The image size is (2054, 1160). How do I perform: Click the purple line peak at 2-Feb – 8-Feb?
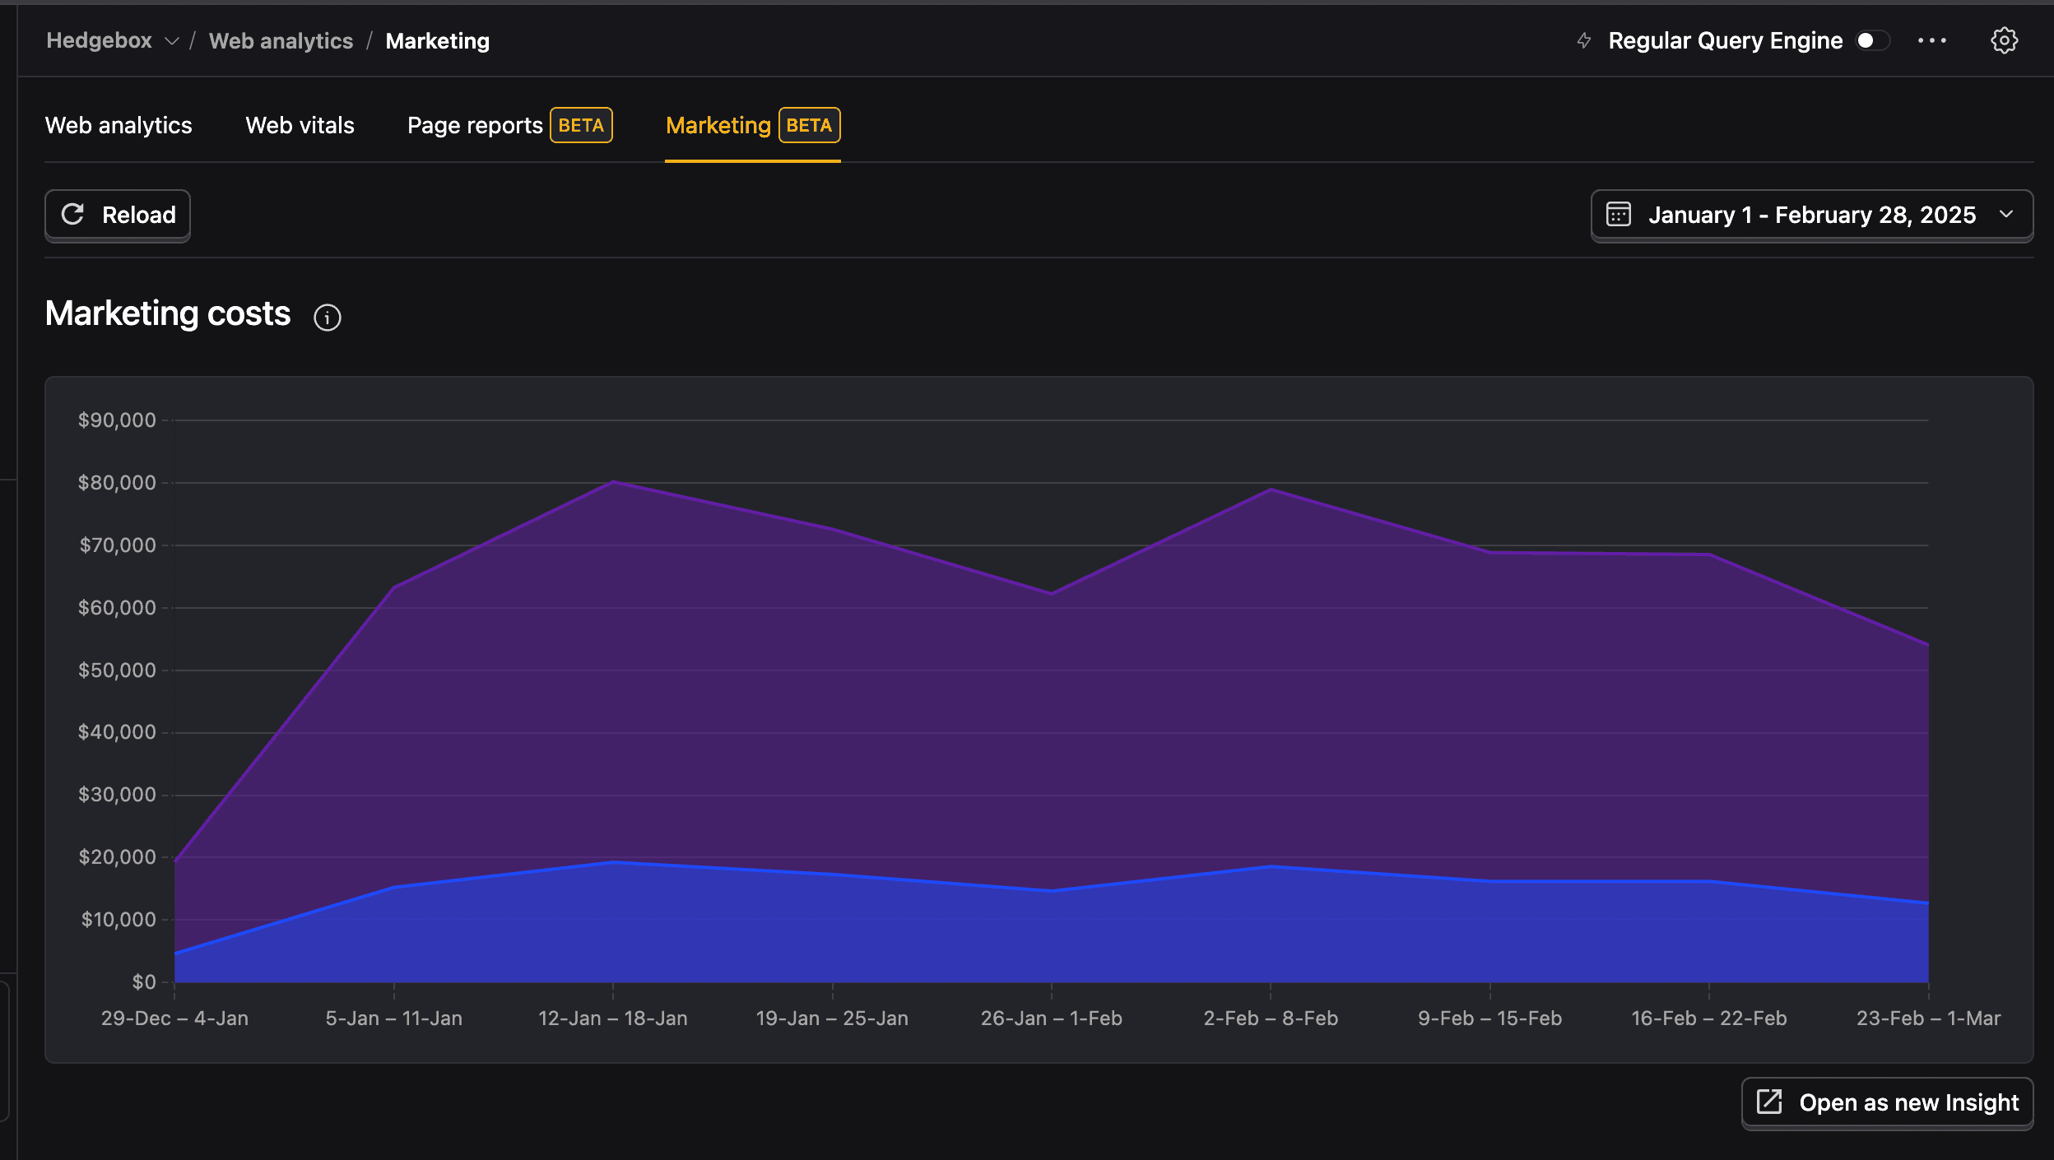pyautogui.click(x=1271, y=490)
